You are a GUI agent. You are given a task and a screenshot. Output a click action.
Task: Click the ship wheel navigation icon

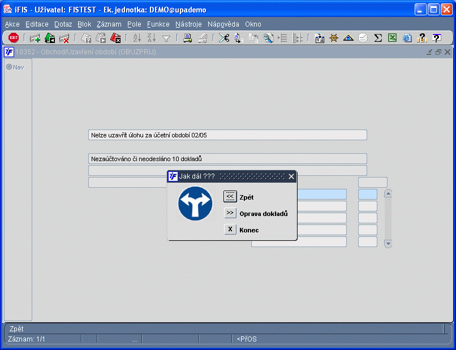(x=334, y=38)
